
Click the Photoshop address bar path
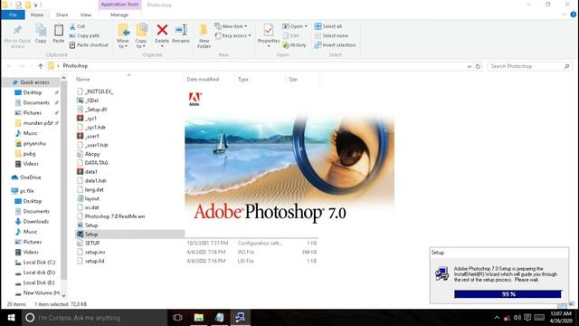(75, 66)
